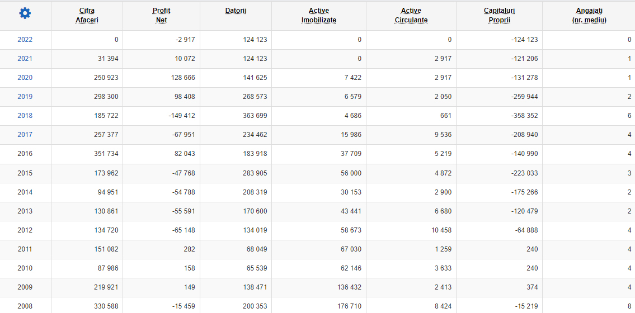Click the 374 equity value
The height and width of the screenshot is (313, 635).
(533, 287)
